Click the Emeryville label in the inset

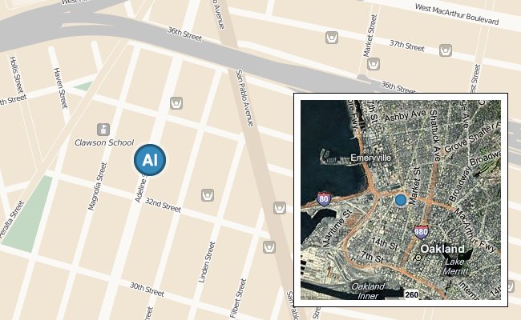click(x=371, y=158)
